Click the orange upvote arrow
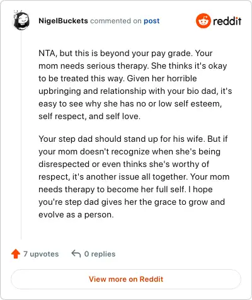Image resolution: width=252 pixels, height=300 pixels. (16, 254)
